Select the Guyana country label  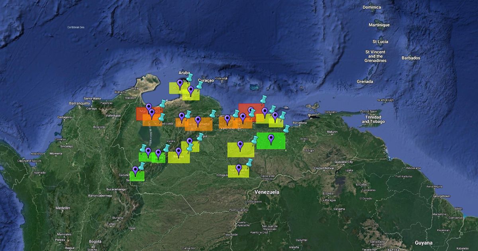[x=423, y=243]
